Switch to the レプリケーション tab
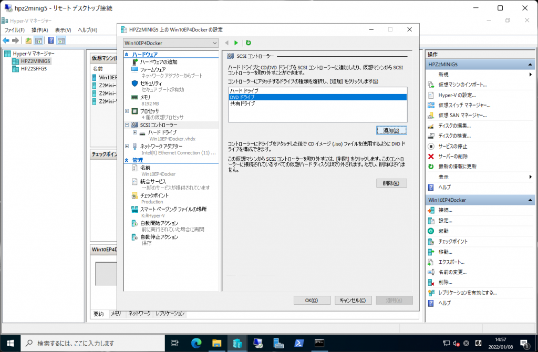 (x=170, y=314)
